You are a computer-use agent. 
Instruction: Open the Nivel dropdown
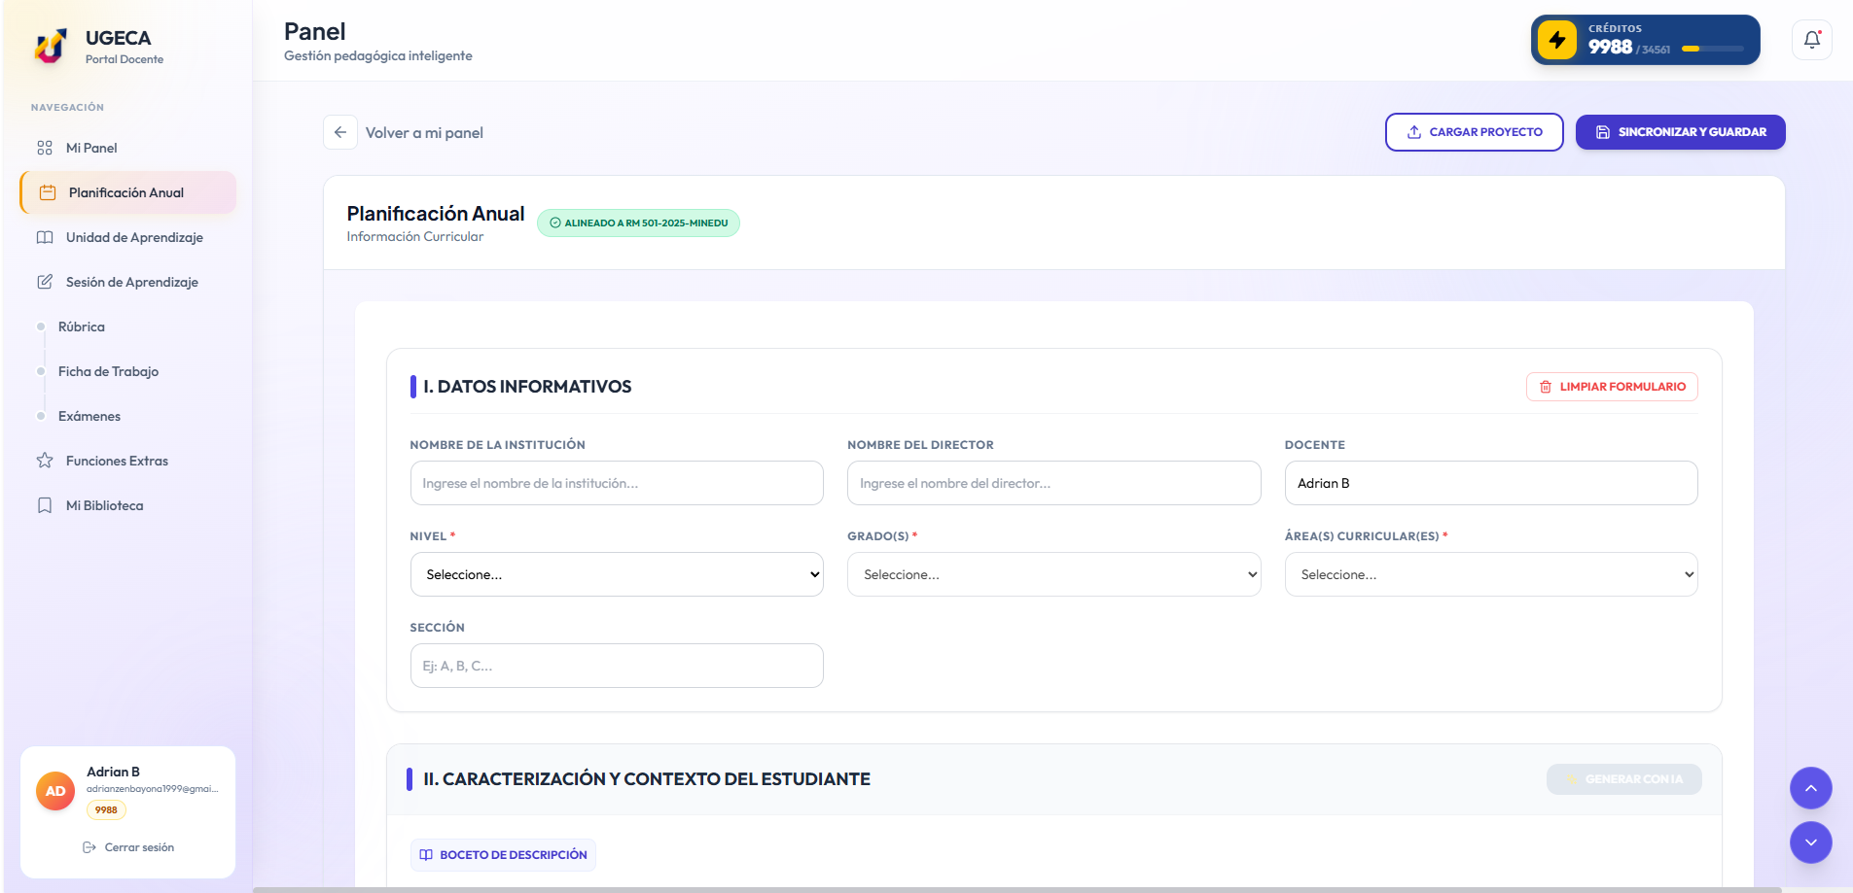point(617,574)
